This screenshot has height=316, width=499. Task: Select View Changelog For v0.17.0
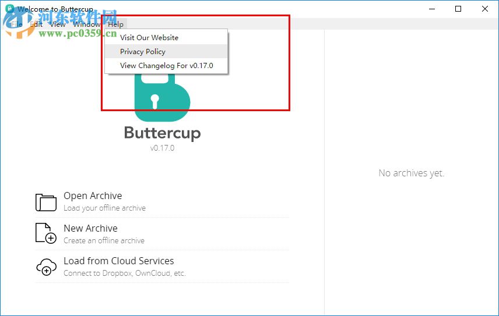point(166,65)
